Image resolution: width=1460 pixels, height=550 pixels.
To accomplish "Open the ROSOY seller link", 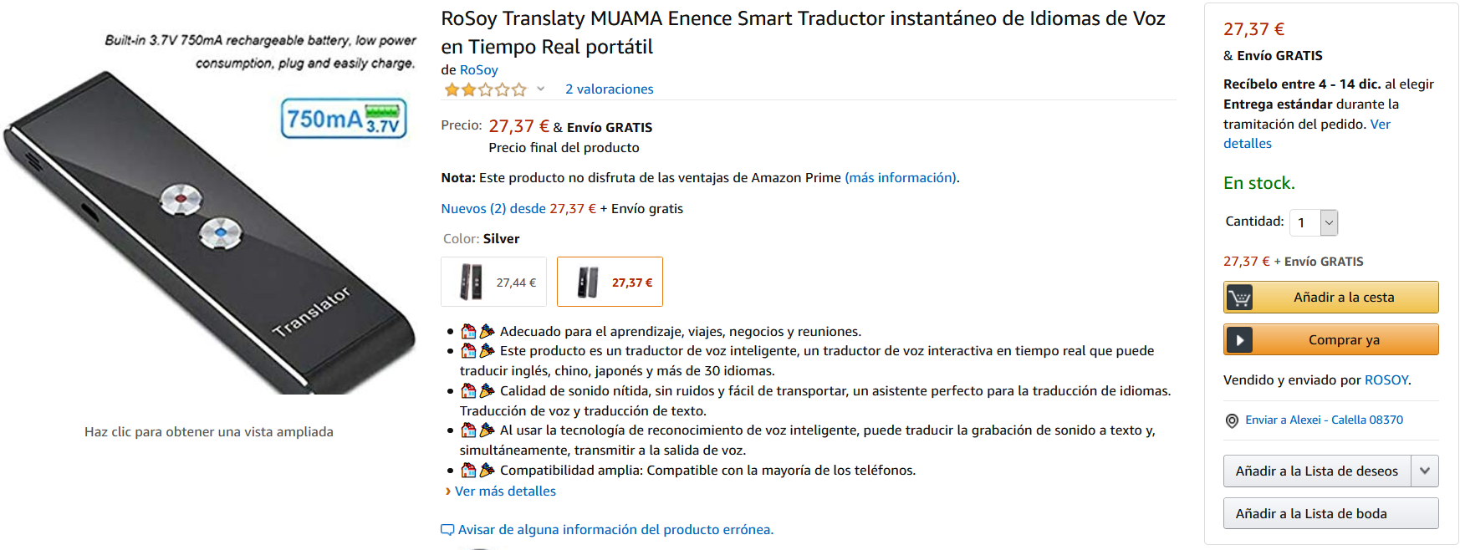I will click(x=1386, y=380).
